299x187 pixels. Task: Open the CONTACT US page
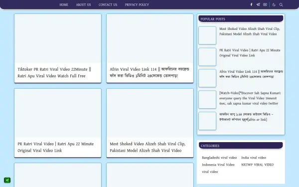108,4
